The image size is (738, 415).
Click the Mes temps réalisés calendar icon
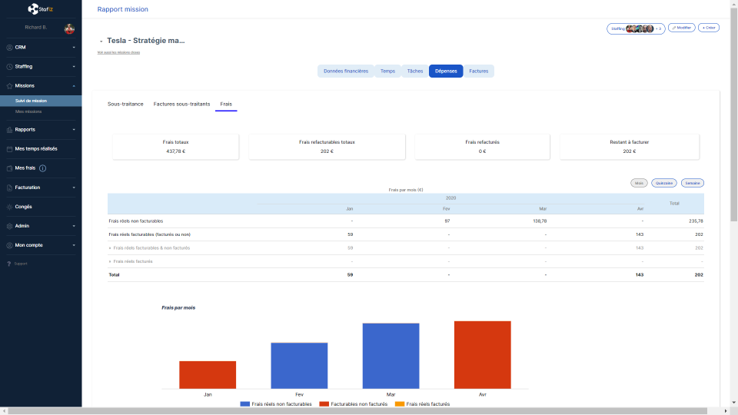[9, 149]
